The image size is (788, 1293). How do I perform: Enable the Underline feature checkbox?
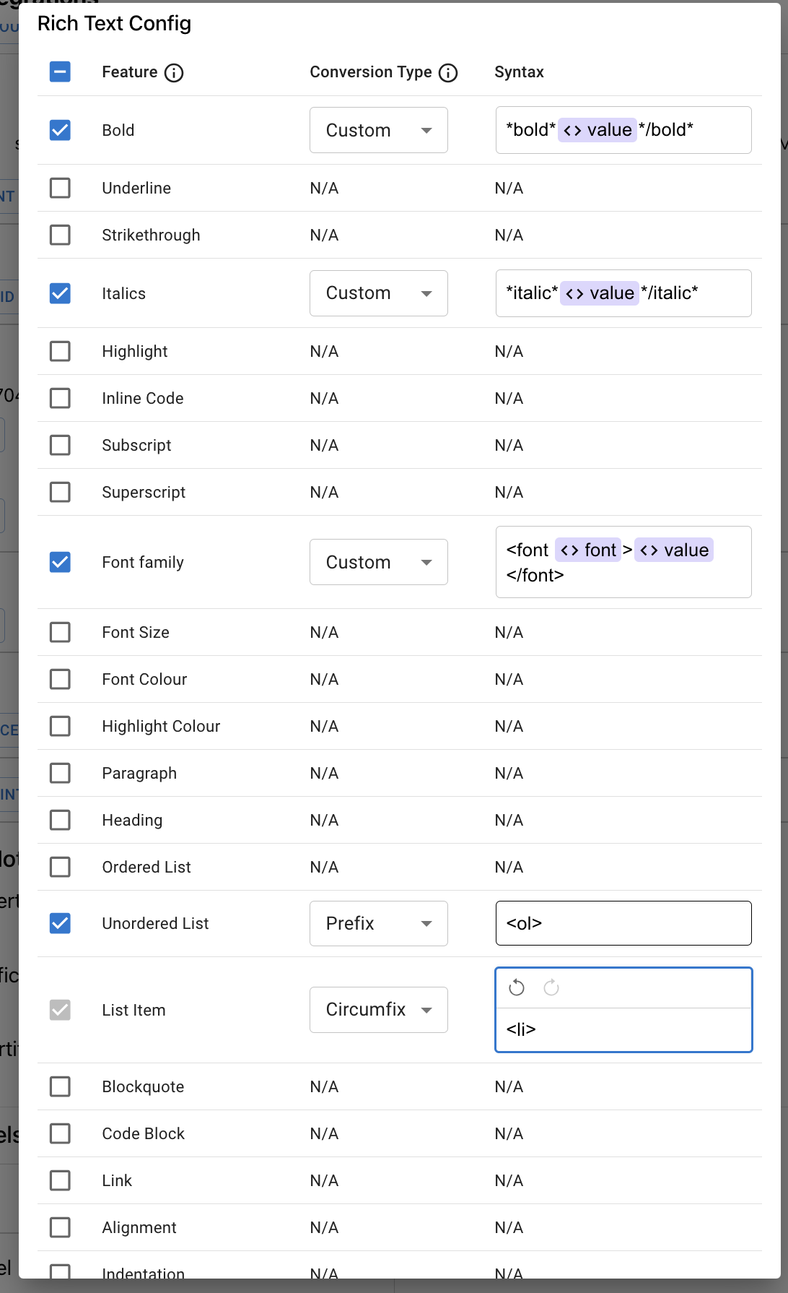pos(60,188)
